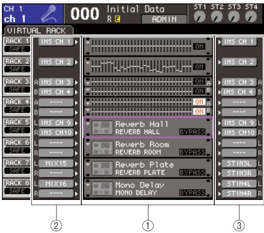This screenshot has width=264, height=233.
Task: Open the Reverb Plate effect thumbnail icon
Action: pyautogui.click(x=102, y=168)
